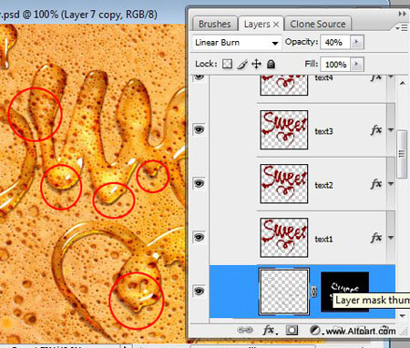Hide the text2 layer

pyautogui.click(x=199, y=184)
